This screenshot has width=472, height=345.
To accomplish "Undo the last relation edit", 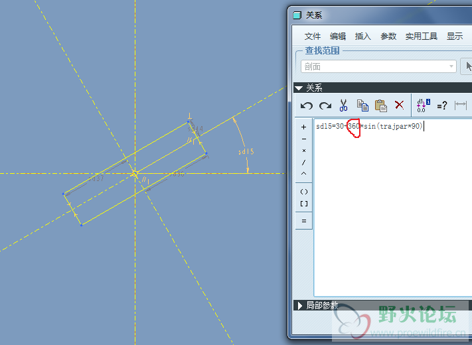I will 307,105.
